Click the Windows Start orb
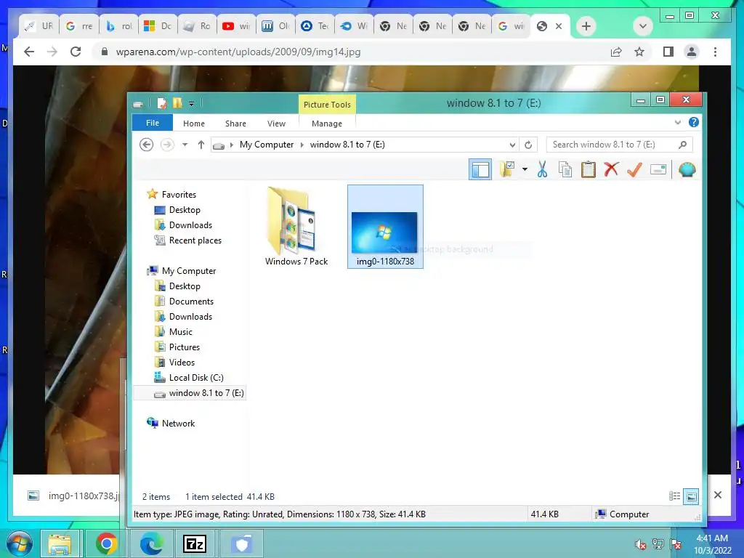Screen dimensions: 744x558 coord(19,543)
